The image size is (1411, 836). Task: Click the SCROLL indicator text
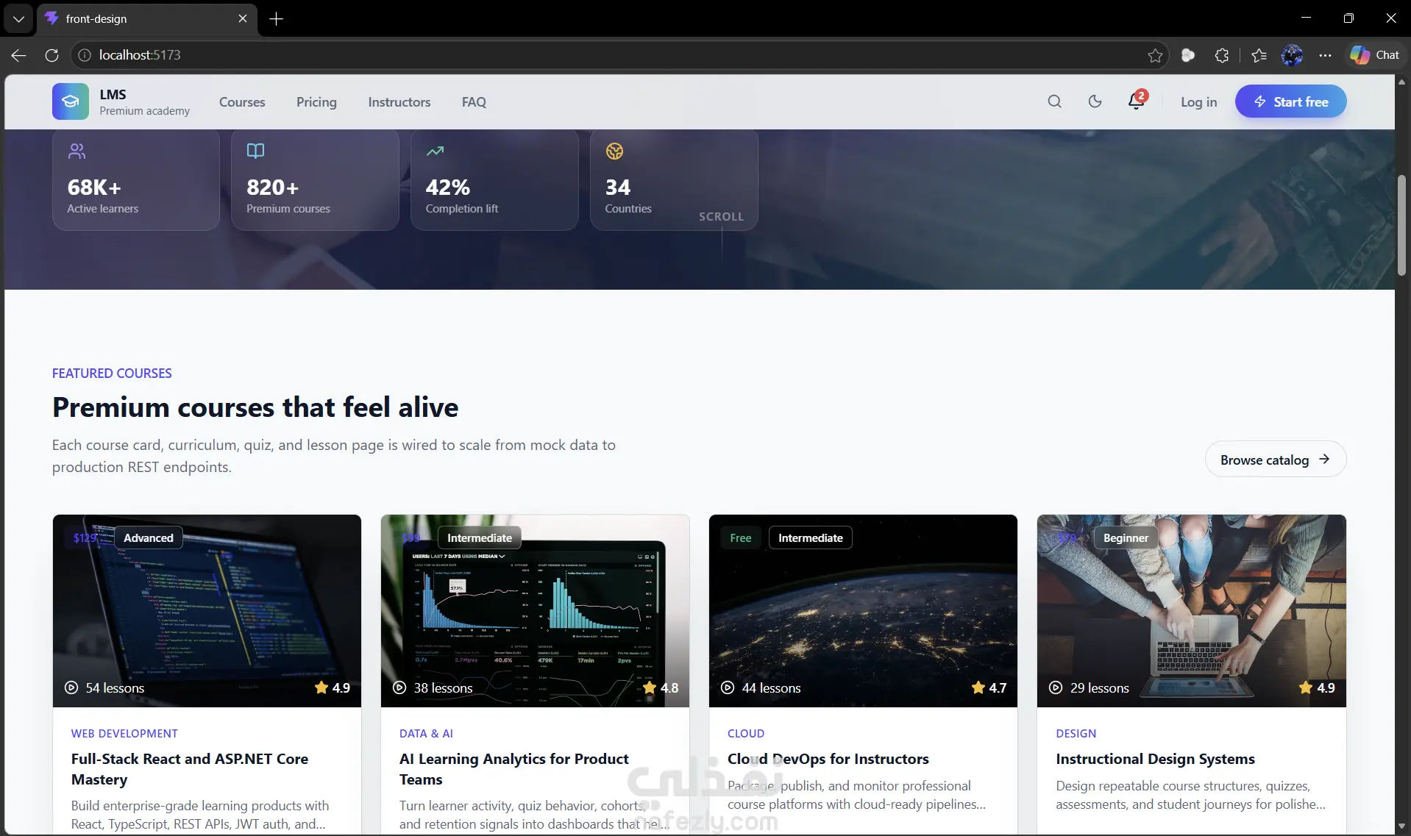(722, 217)
